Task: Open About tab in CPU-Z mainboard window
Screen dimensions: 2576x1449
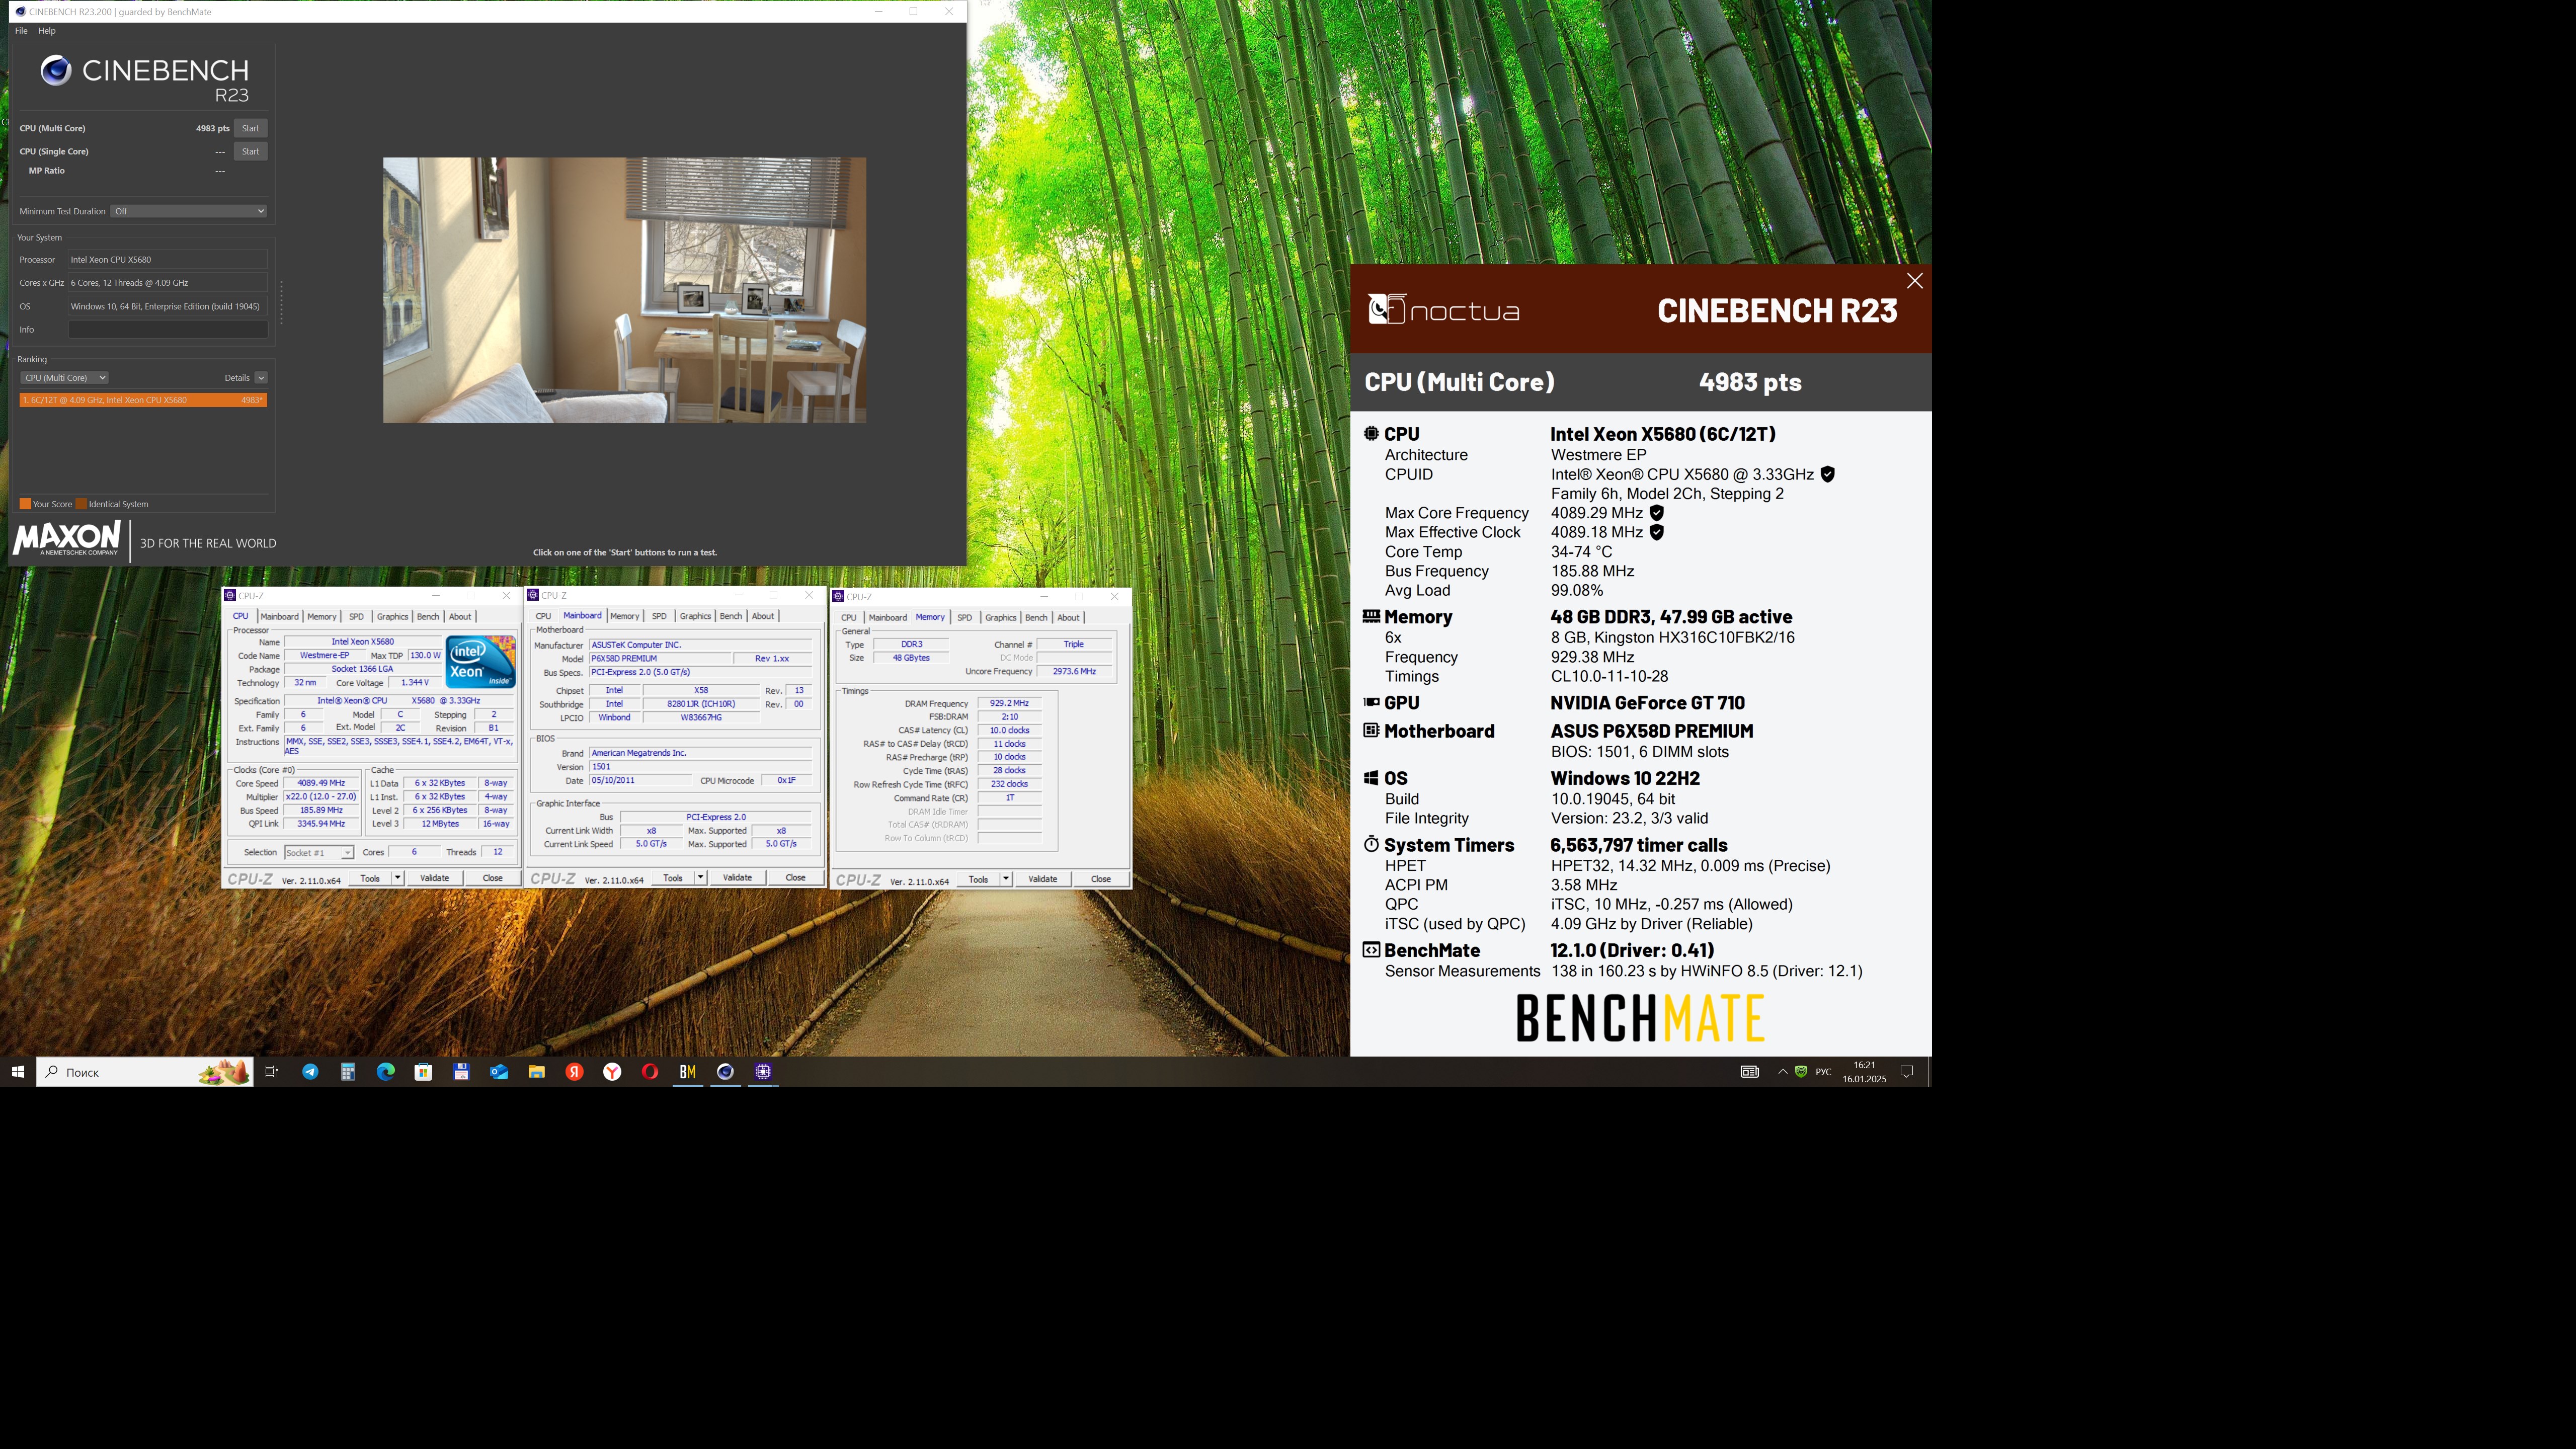Action: [763, 616]
